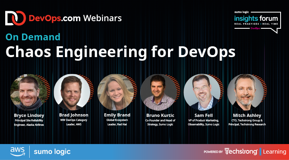Click 'Global Ecosystem Leader, Red Hat' text
The height and width of the screenshot is (160, 289).
click(117, 122)
